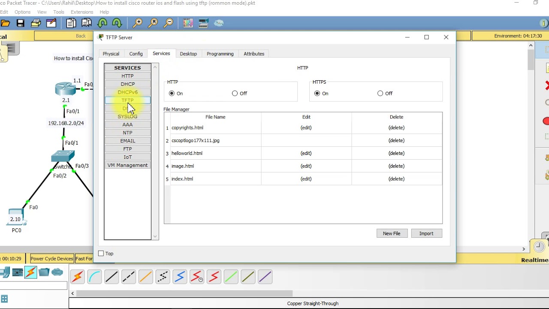Open the Desktop tab
Viewport: 549px width, 309px height.
[188, 54]
